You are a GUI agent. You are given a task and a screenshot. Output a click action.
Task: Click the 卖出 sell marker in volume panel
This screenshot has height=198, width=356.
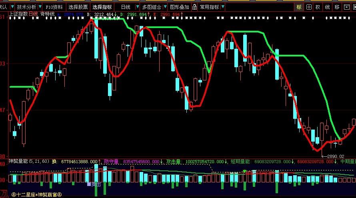click(94, 184)
